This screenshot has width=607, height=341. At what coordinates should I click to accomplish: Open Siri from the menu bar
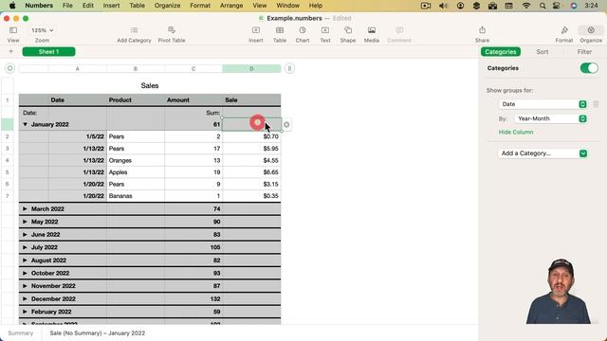574,6
